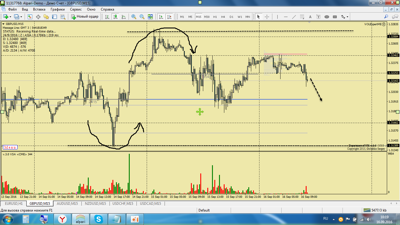Select the Fibonacci retracement tool
Viewport: 400px width, 225px height.
pos(302,17)
